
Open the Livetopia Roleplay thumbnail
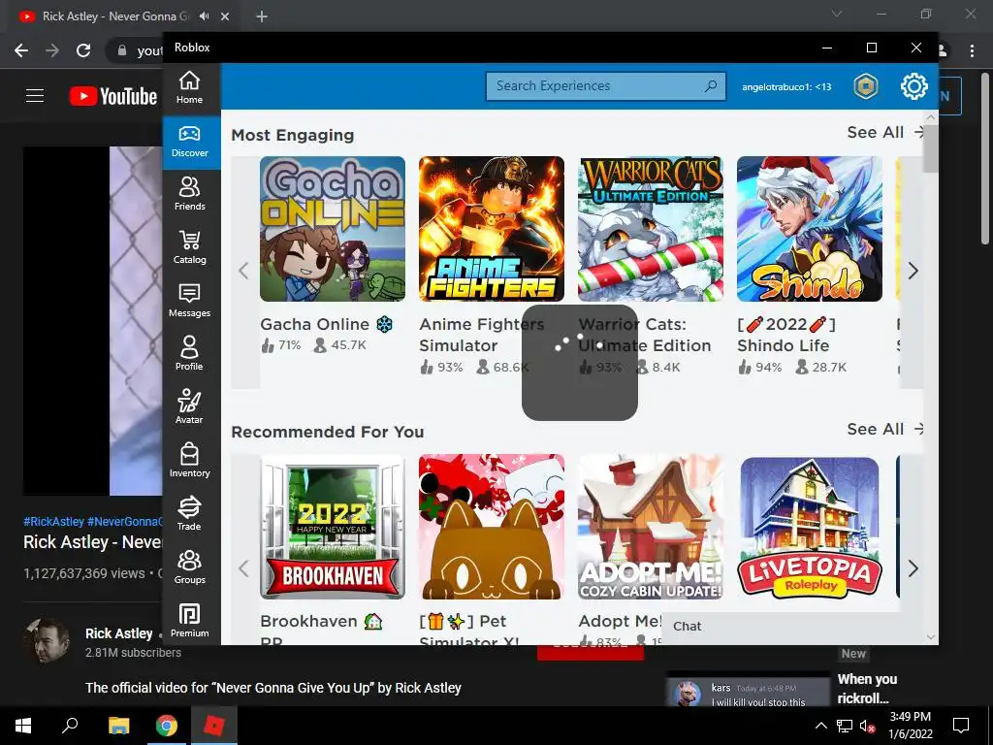point(810,527)
